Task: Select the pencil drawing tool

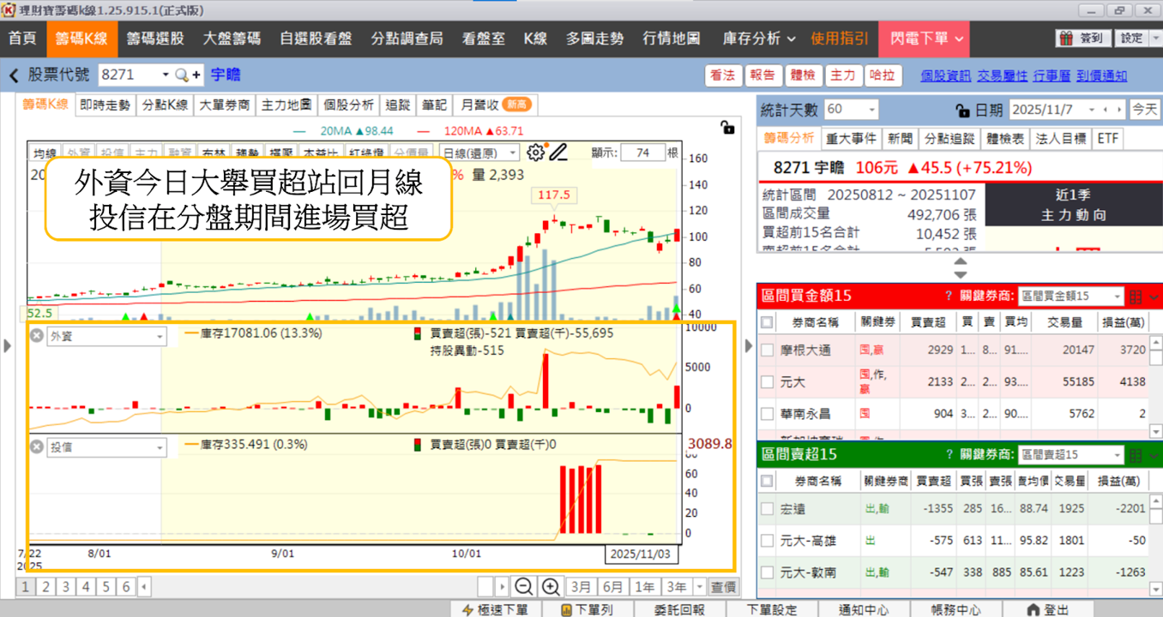Action: pos(558,153)
